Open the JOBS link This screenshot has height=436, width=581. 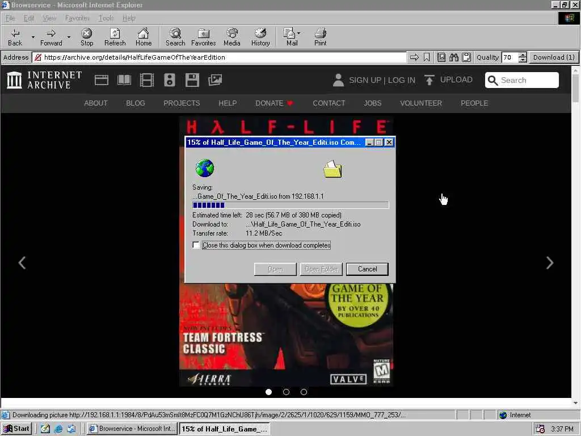pyautogui.click(x=372, y=103)
